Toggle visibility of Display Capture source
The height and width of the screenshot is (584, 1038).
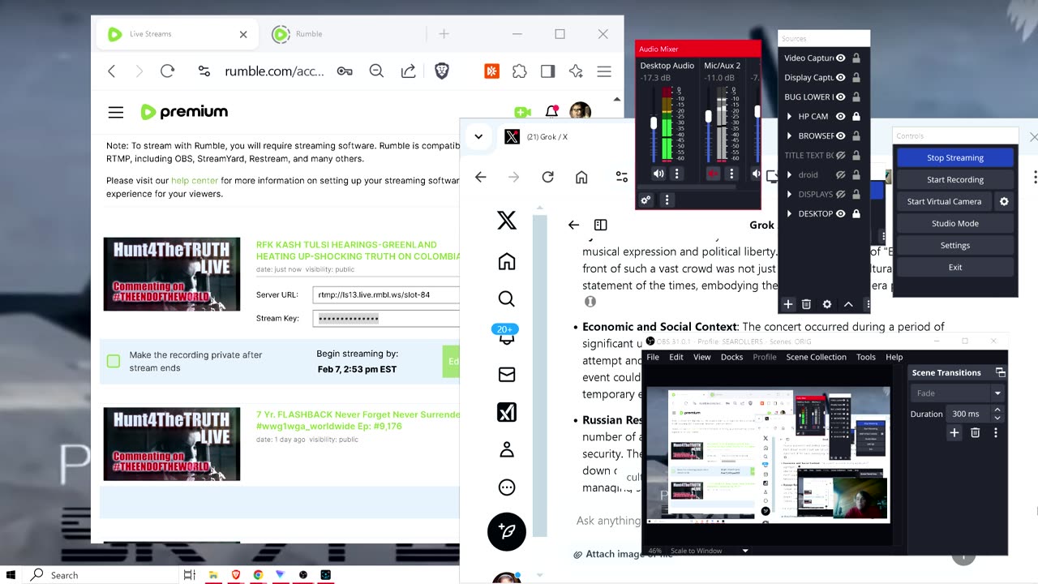point(841,77)
